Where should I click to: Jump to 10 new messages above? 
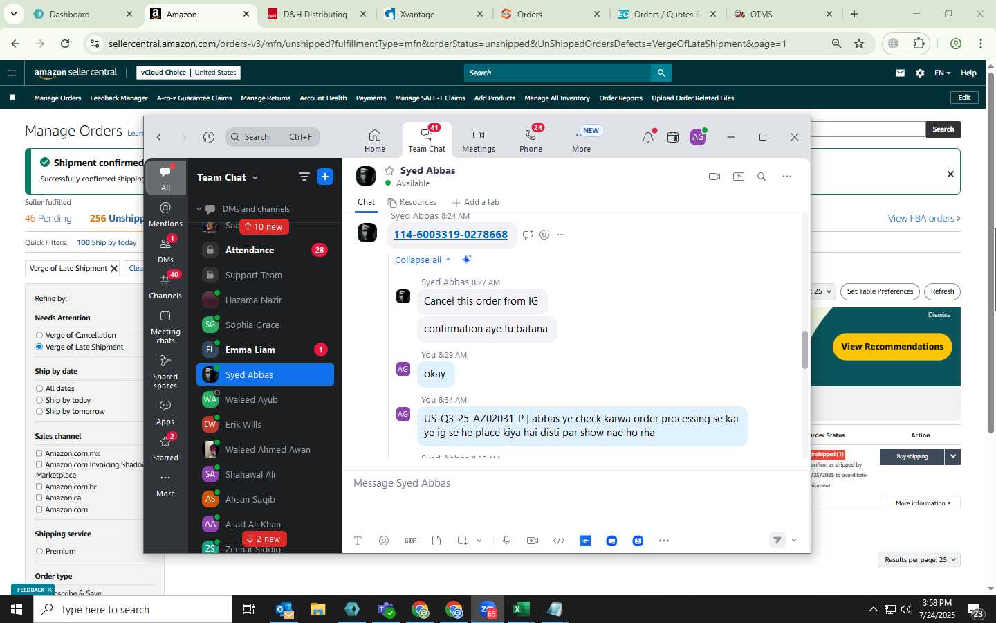[264, 226]
